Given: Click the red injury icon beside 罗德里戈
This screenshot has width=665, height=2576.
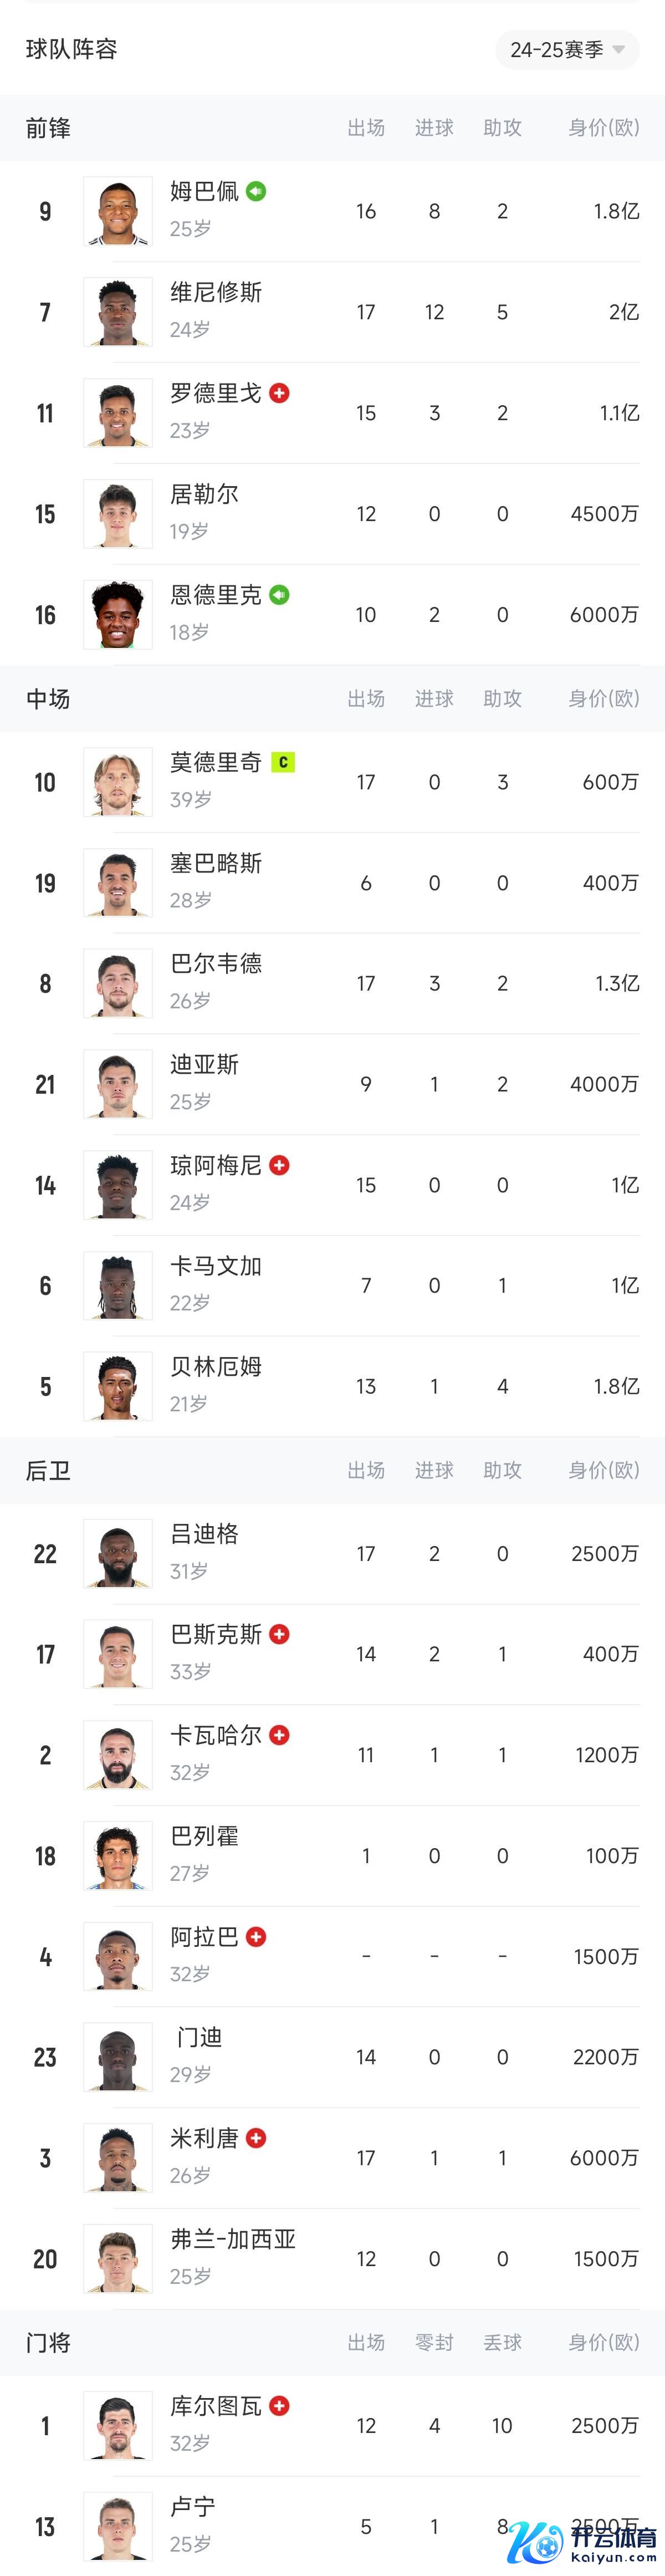Looking at the screenshot, I should pos(280,393).
